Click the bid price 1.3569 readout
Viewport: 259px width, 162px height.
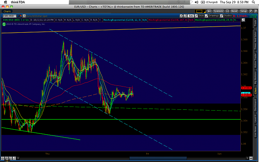click(x=240, y=16)
